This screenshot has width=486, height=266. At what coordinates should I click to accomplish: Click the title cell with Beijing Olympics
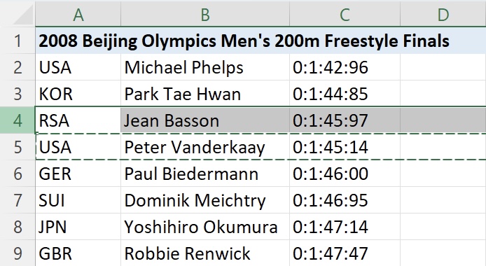click(x=261, y=41)
